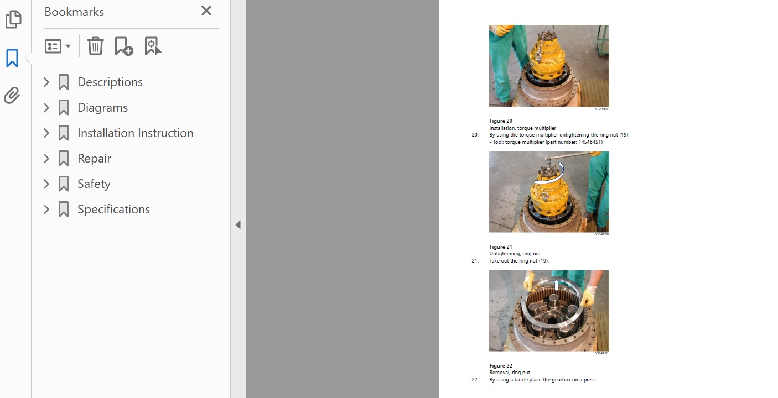The height and width of the screenshot is (398, 778).
Task: Open the Page Thumbnails panel icon
Action: 13,19
